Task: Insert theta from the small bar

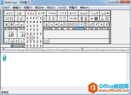Action: click(12, 25)
